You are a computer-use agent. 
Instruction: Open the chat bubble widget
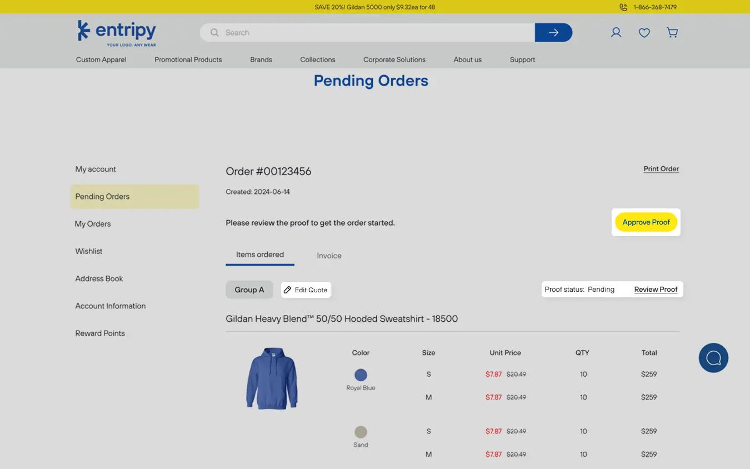pyautogui.click(x=713, y=358)
